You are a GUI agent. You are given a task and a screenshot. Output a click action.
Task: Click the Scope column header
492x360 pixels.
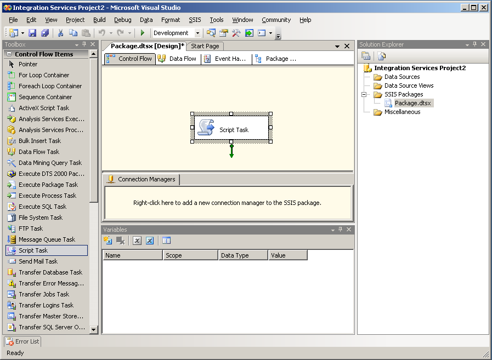(x=190, y=255)
